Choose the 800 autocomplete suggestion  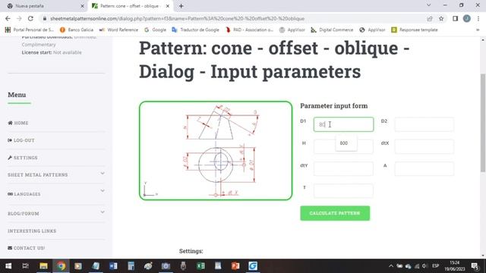pos(346,143)
